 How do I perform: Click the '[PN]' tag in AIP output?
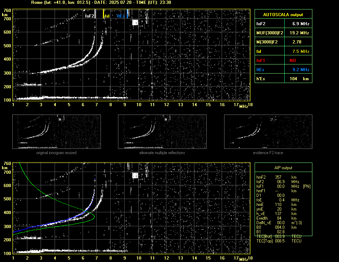[x=307, y=186]
